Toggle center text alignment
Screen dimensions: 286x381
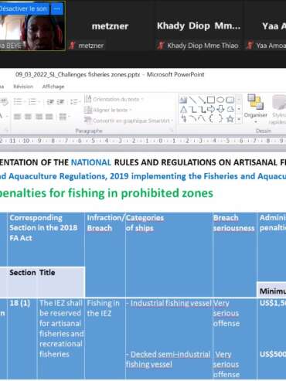tap(28, 117)
